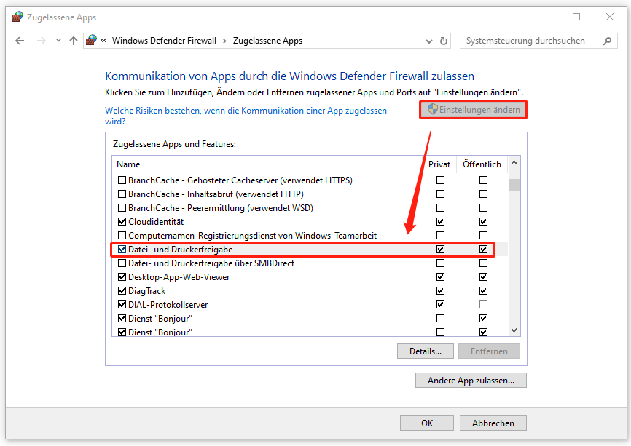This screenshot has width=631, height=446.
Task: Check Datei- und Druckerfreigabe über SMBDirect
Action: (x=122, y=263)
